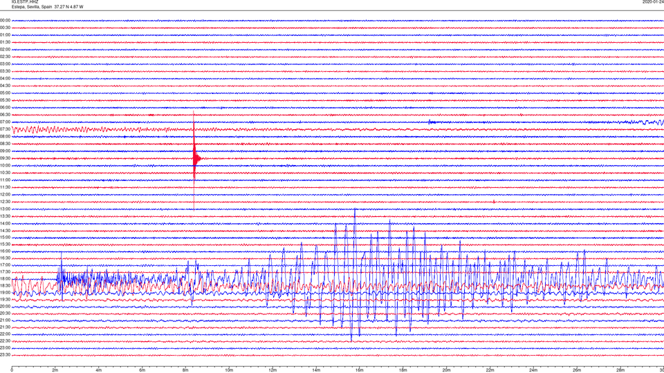Click the 08:00 time row label
The image size is (664, 373).
coord(5,137)
